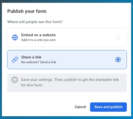The image size is (133, 119).
Task: Click the "Embed on a website" title text
Action: pos(38,35)
